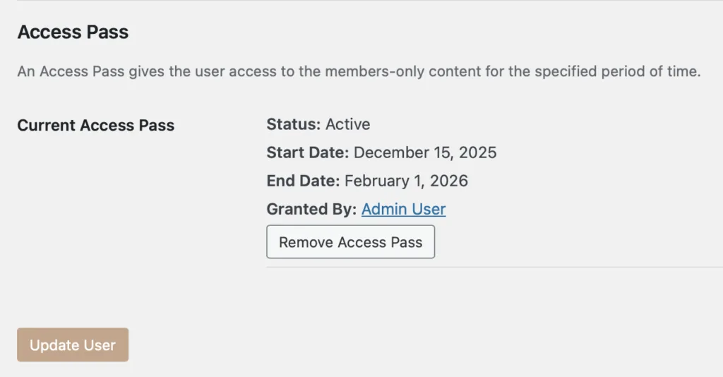Click the bold Status label
Viewport: 723px width, 377px height.
click(294, 125)
